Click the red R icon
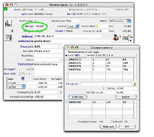The image size is (154, 137). [12, 31]
